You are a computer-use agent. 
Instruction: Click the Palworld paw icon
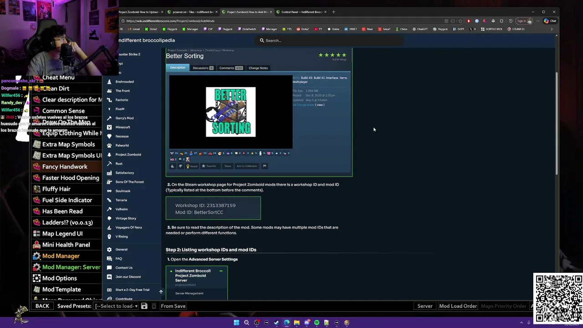point(109,145)
